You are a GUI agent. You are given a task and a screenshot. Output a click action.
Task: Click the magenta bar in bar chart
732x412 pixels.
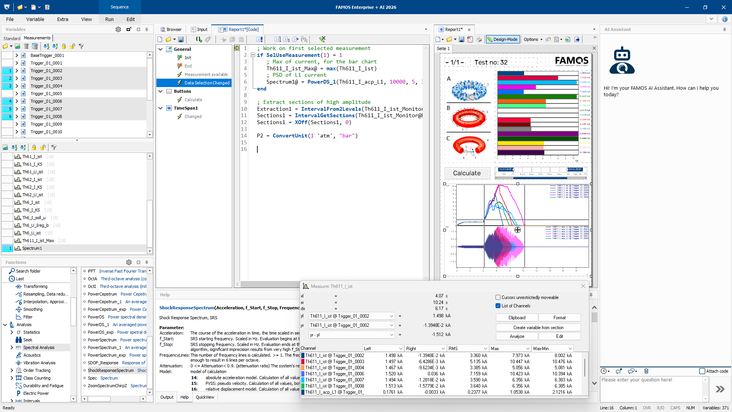point(516,87)
